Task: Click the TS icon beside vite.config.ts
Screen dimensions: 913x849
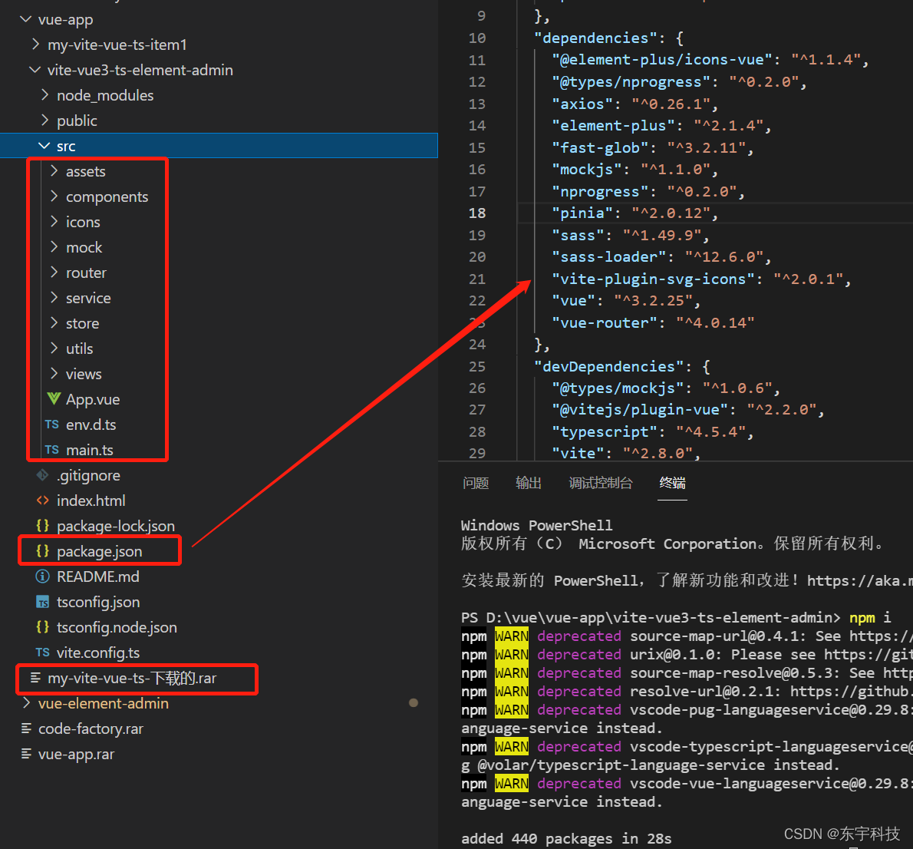Action: [42, 652]
